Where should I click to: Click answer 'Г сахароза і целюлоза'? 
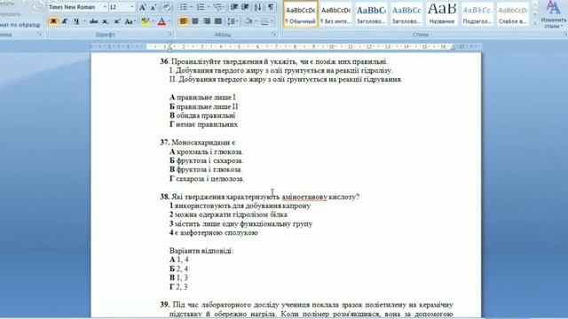coord(207,179)
